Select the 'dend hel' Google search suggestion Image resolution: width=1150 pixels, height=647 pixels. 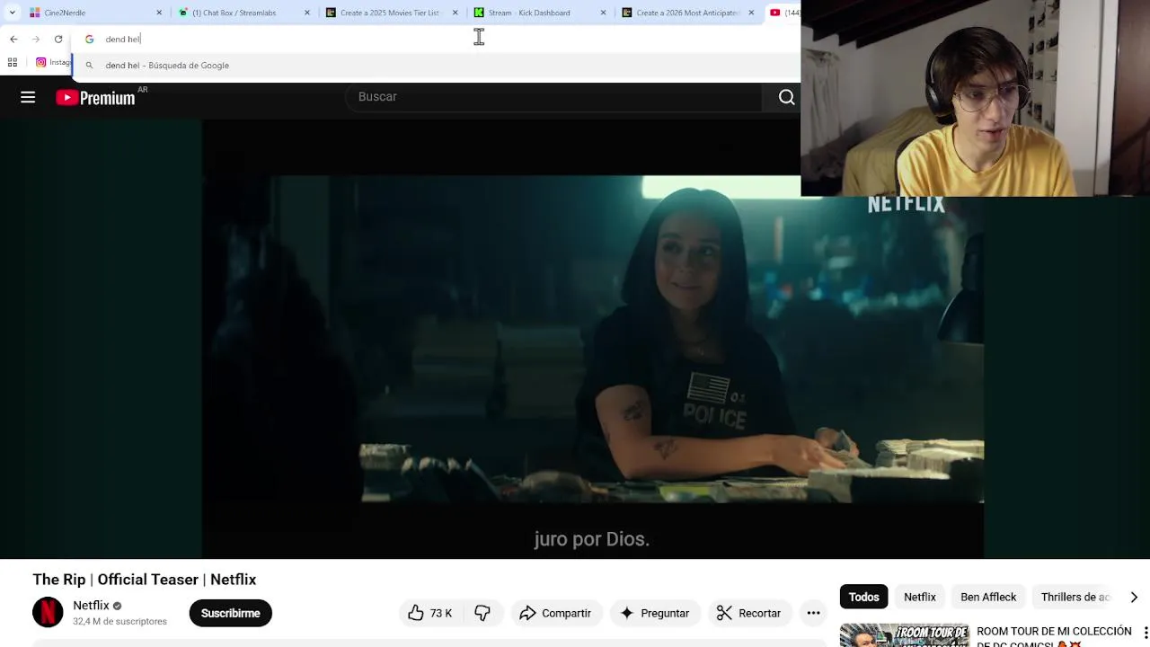point(436,66)
